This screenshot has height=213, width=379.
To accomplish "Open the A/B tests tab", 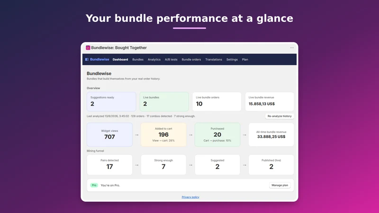I will pos(171,60).
